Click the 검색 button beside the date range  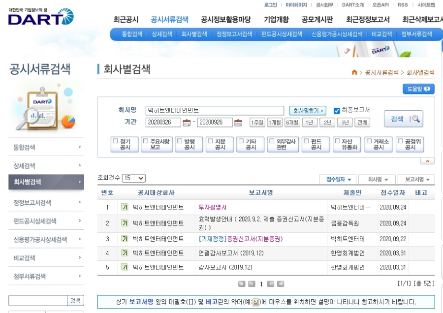click(x=404, y=119)
